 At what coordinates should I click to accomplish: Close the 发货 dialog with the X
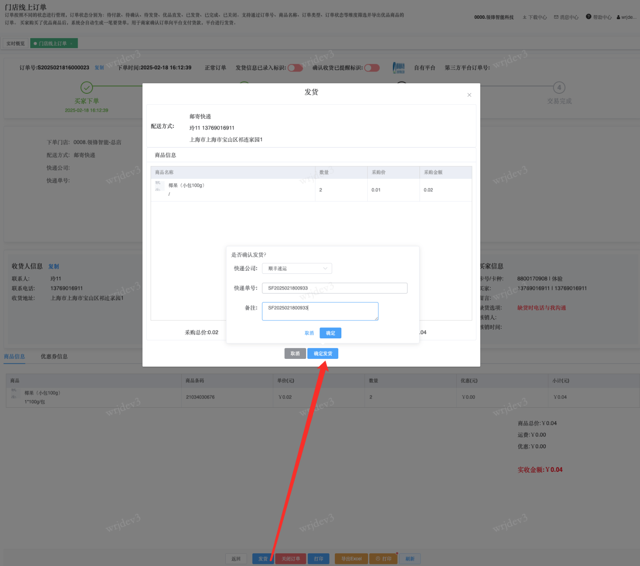pos(469,95)
